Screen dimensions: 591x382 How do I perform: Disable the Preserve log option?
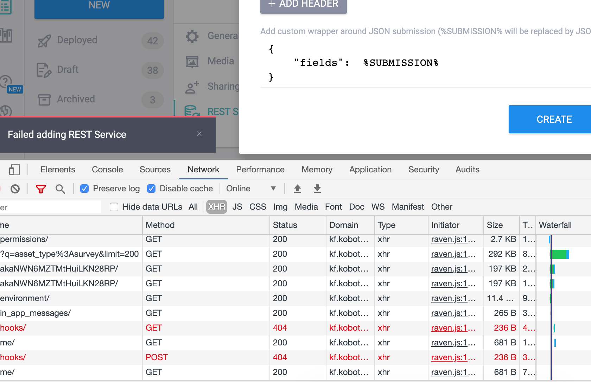click(x=84, y=189)
